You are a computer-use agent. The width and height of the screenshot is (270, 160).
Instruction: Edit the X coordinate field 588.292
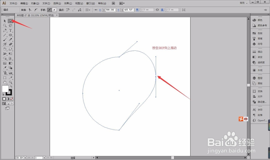click(110, 10)
